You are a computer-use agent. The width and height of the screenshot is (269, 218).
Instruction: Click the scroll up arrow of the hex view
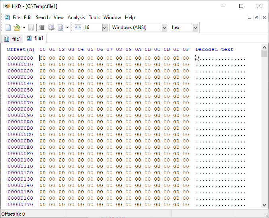click(264, 47)
